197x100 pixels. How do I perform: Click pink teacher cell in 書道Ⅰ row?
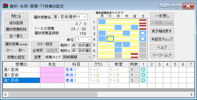(52, 80)
